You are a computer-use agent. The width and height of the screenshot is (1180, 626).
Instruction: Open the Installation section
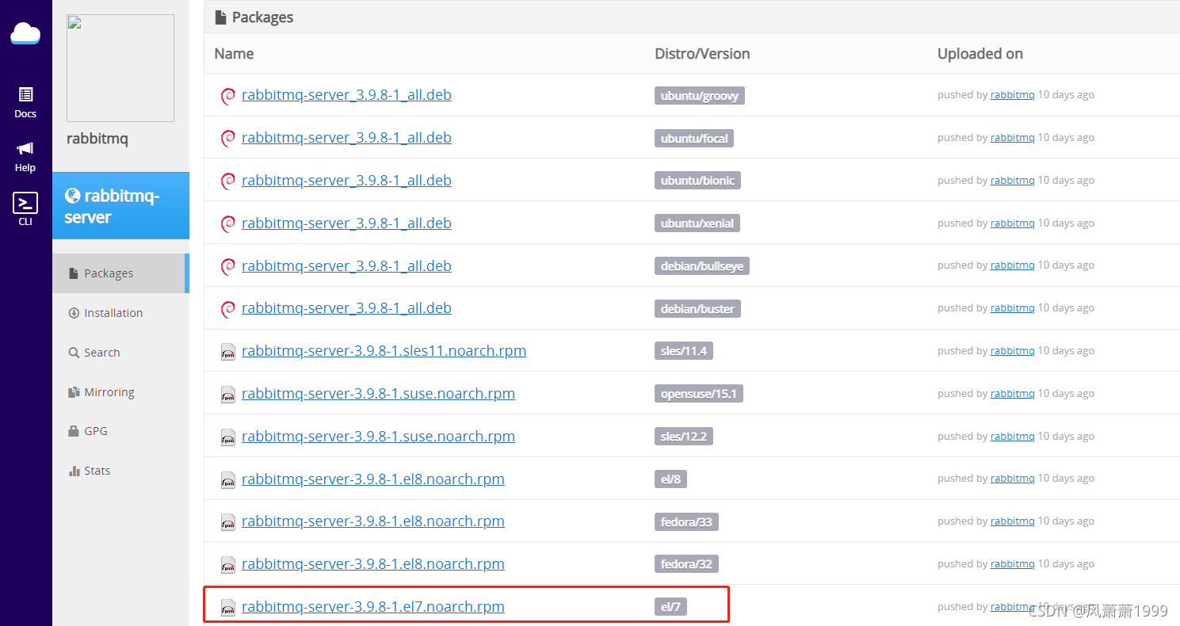tap(105, 312)
